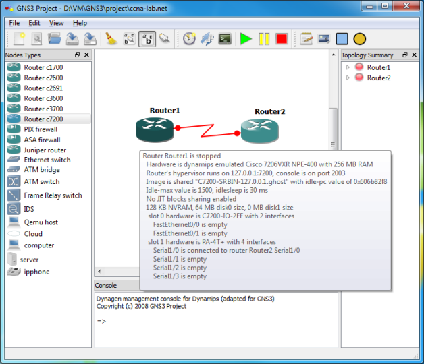
Task: Select server node type
Action: [x=48, y=260]
